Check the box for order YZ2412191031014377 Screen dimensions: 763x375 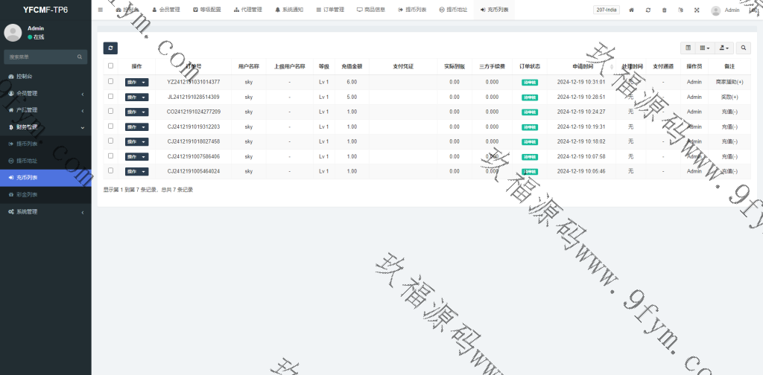[x=111, y=81]
